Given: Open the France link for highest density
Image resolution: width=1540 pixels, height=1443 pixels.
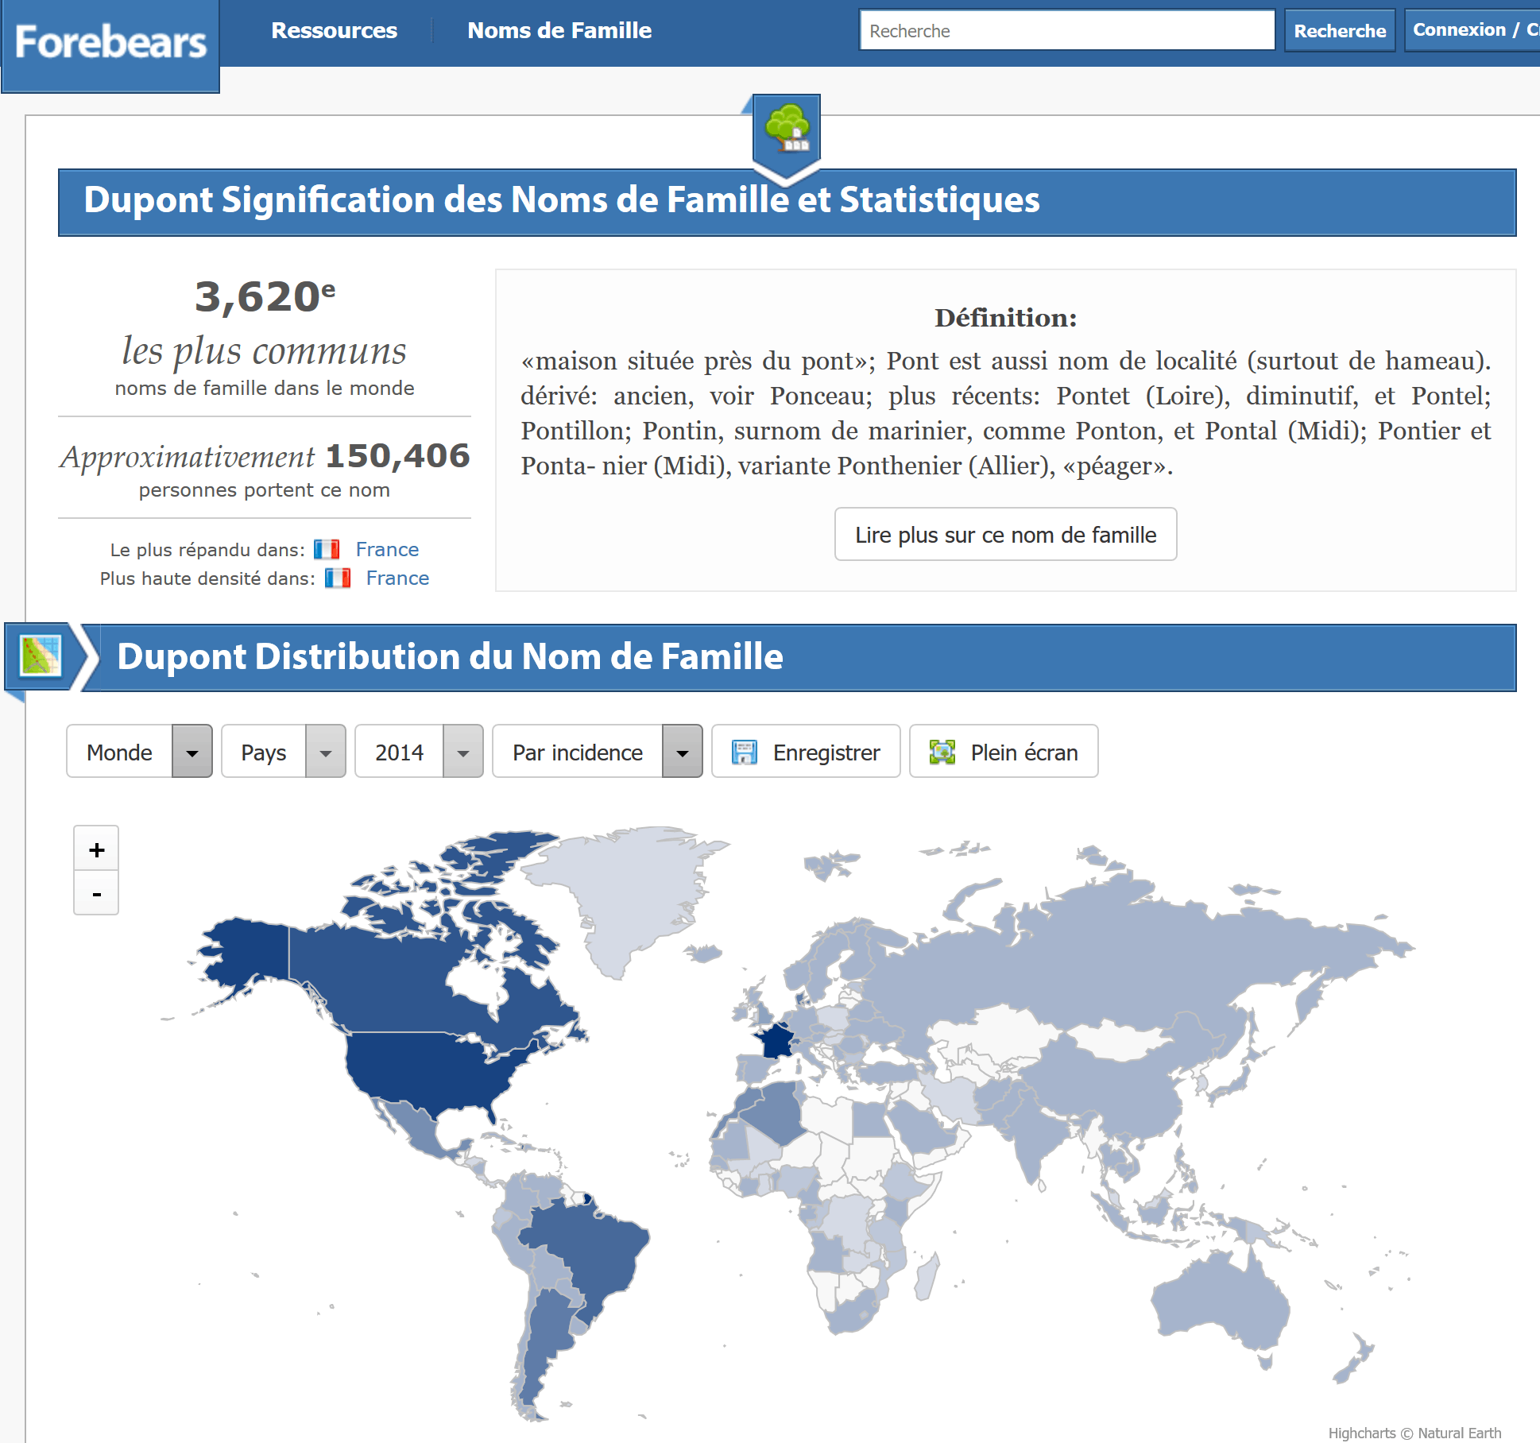Looking at the screenshot, I should coord(397,578).
